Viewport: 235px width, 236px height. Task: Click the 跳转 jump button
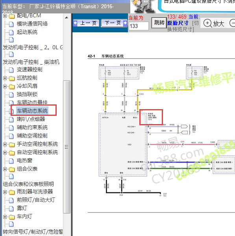[159, 23]
